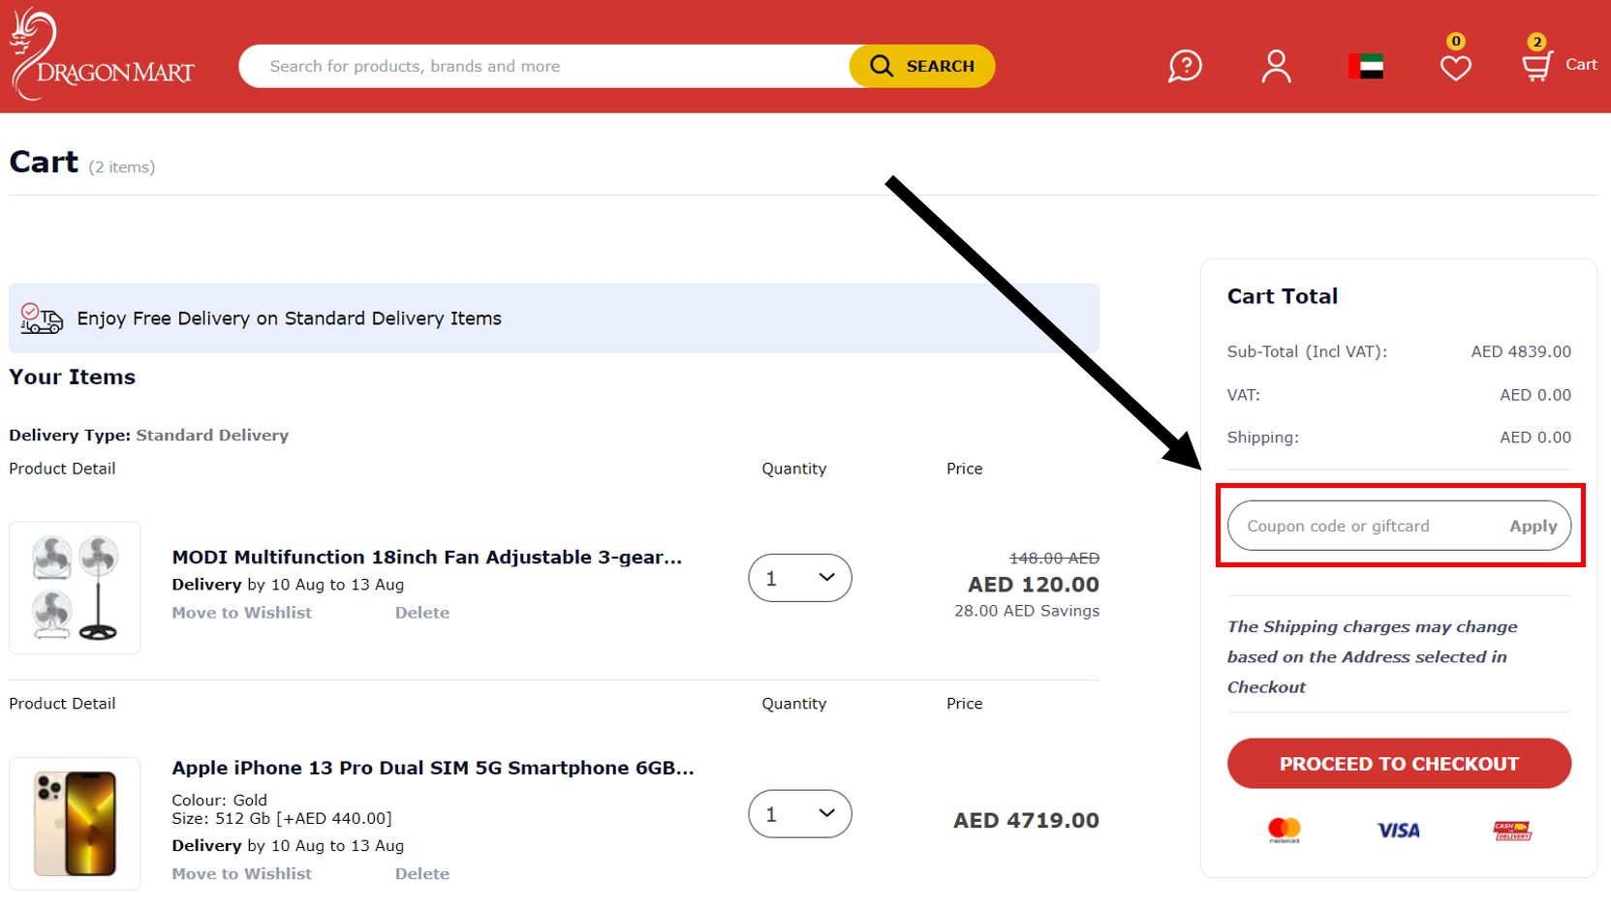The image size is (1611, 909).
Task: Click the free delivery truck icon
Action: (41, 318)
